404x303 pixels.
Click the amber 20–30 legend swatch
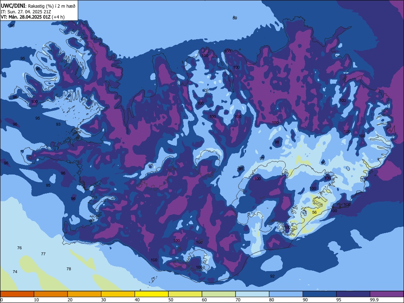click(x=84, y=294)
